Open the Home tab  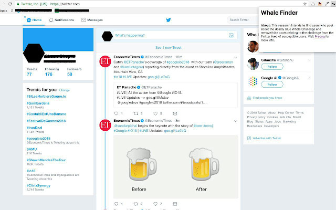34,20
